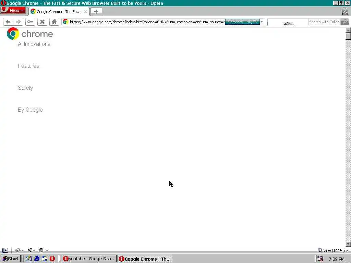Image resolution: width=351 pixels, height=263 pixels.
Task: Open the By Google link
Action: 30,110
